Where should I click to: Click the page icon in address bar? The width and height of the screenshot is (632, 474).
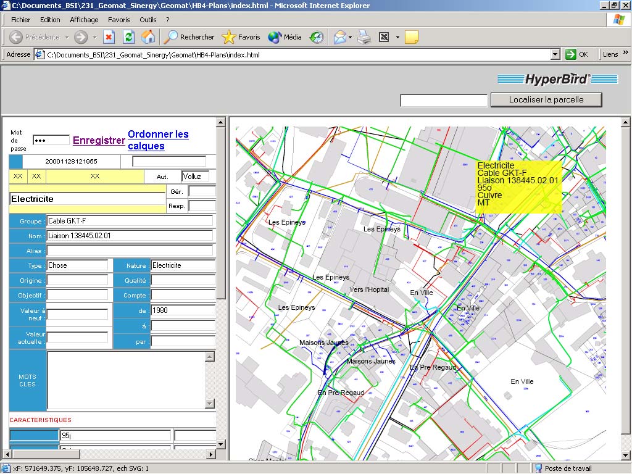pyautogui.click(x=39, y=54)
